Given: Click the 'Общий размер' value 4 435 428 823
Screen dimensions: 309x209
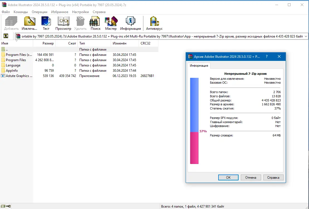Looking at the screenshot, I should pos(271,100).
